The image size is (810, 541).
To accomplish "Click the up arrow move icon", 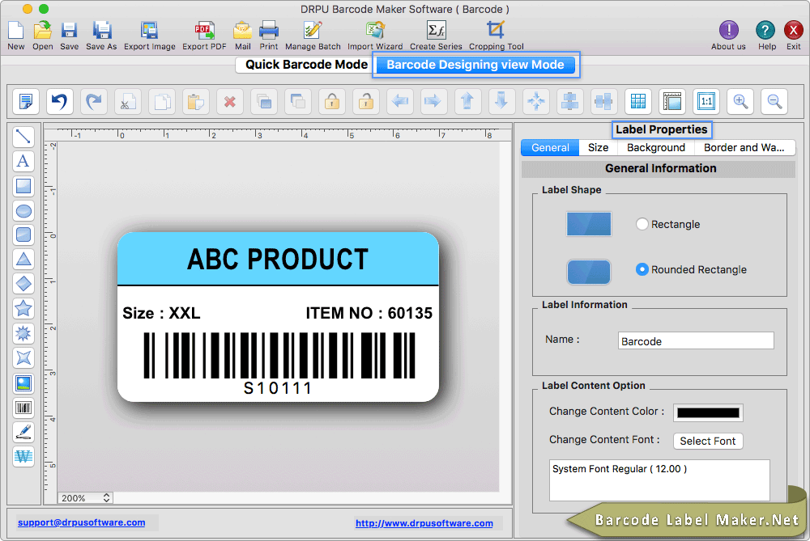I will 467,101.
